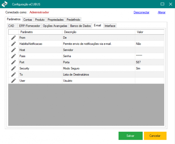Close the Configuração eCUBUS window

coord(171,4)
